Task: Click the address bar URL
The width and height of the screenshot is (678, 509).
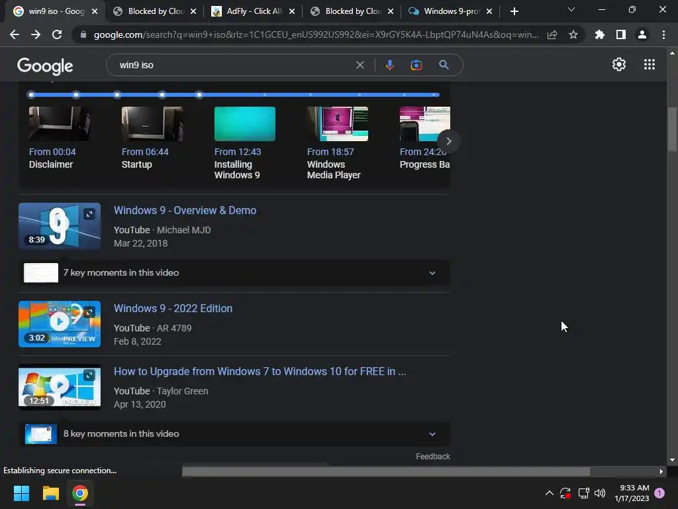Action: tap(316, 34)
